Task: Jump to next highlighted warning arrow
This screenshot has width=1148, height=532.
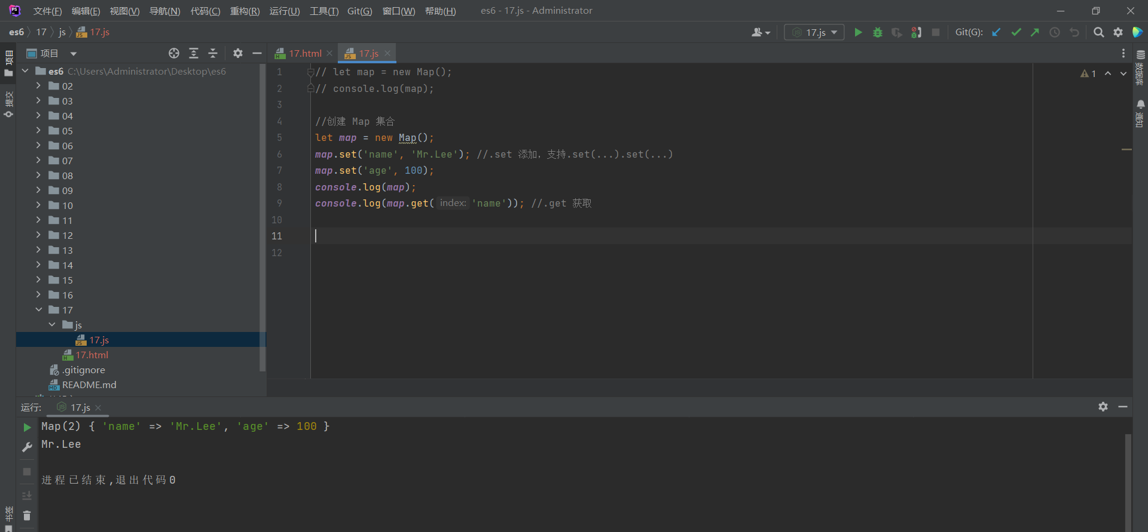Action: coord(1123,73)
